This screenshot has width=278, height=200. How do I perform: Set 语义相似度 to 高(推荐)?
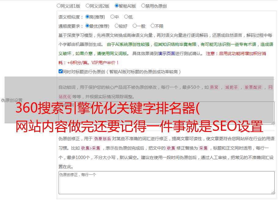pyautogui.click(x=87, y=17)
